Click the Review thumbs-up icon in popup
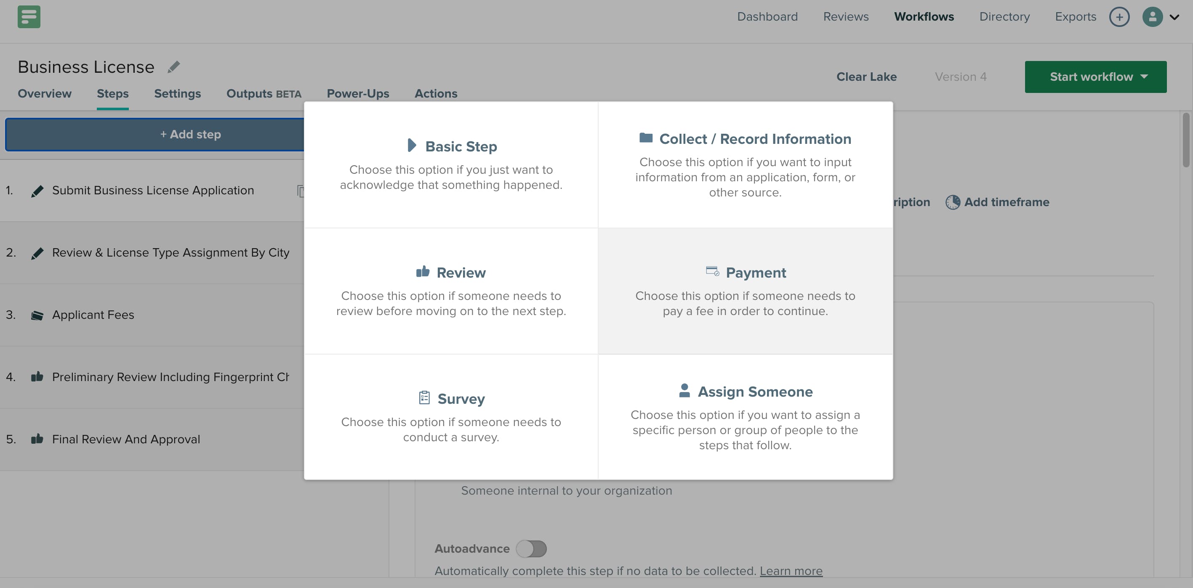This screenshot has height=588, width=1193. tap(422, 272)
